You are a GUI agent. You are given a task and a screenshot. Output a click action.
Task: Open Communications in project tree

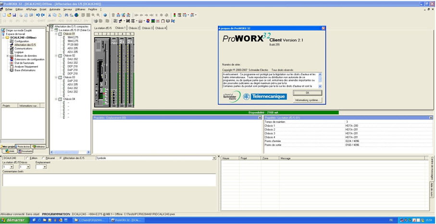24,48
